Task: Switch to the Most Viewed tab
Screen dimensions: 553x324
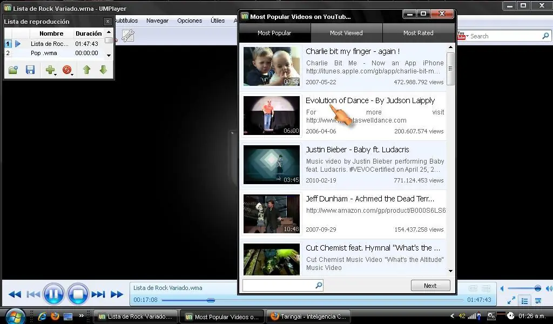Action: pyautogui.click(x=346, y=33)
